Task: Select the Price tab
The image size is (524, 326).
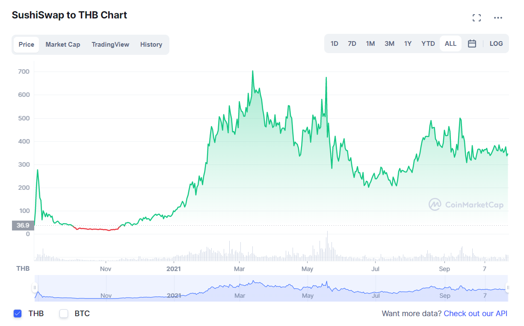Action: click(x=26, y=45)
